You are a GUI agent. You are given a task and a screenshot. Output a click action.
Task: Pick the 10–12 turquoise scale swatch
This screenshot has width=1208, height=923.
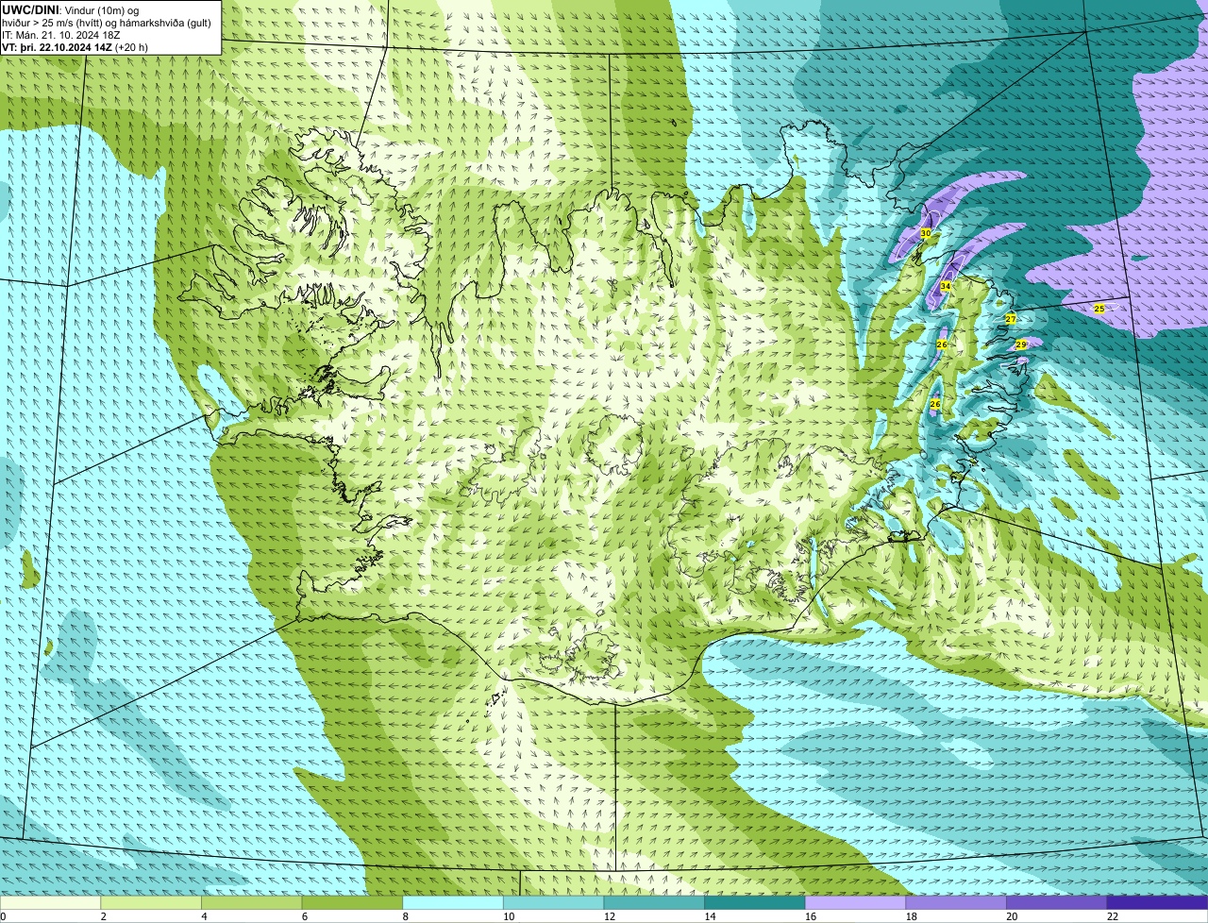coord(553,902)
